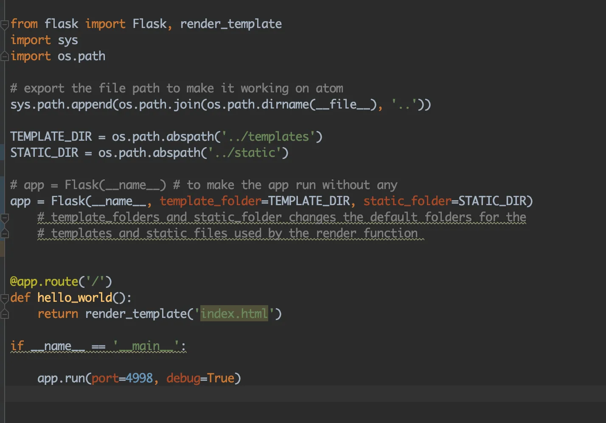The height and width of the screenshot is (423, 606).
Task: Click fold end marker beside 'import os.path'
Action: pyautogui.click(x=5, y=56)
